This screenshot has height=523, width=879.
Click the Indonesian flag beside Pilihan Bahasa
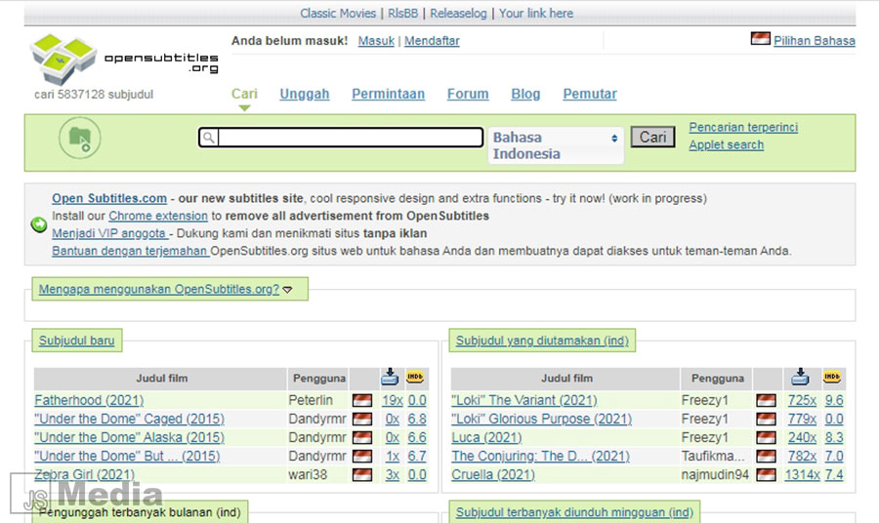760,39
